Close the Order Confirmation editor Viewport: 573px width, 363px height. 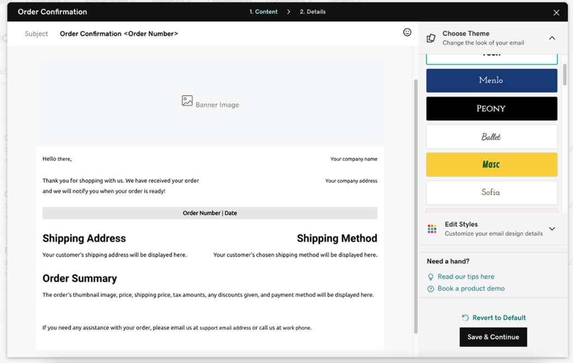pyautogui.click(x=556, y=13)
